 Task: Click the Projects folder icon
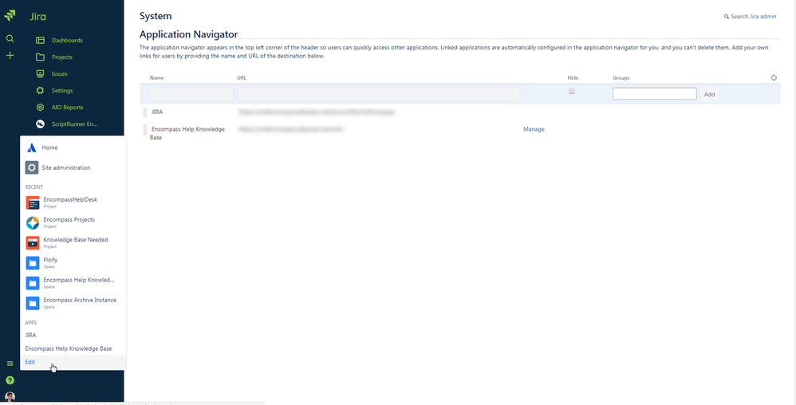pos(40,57)
